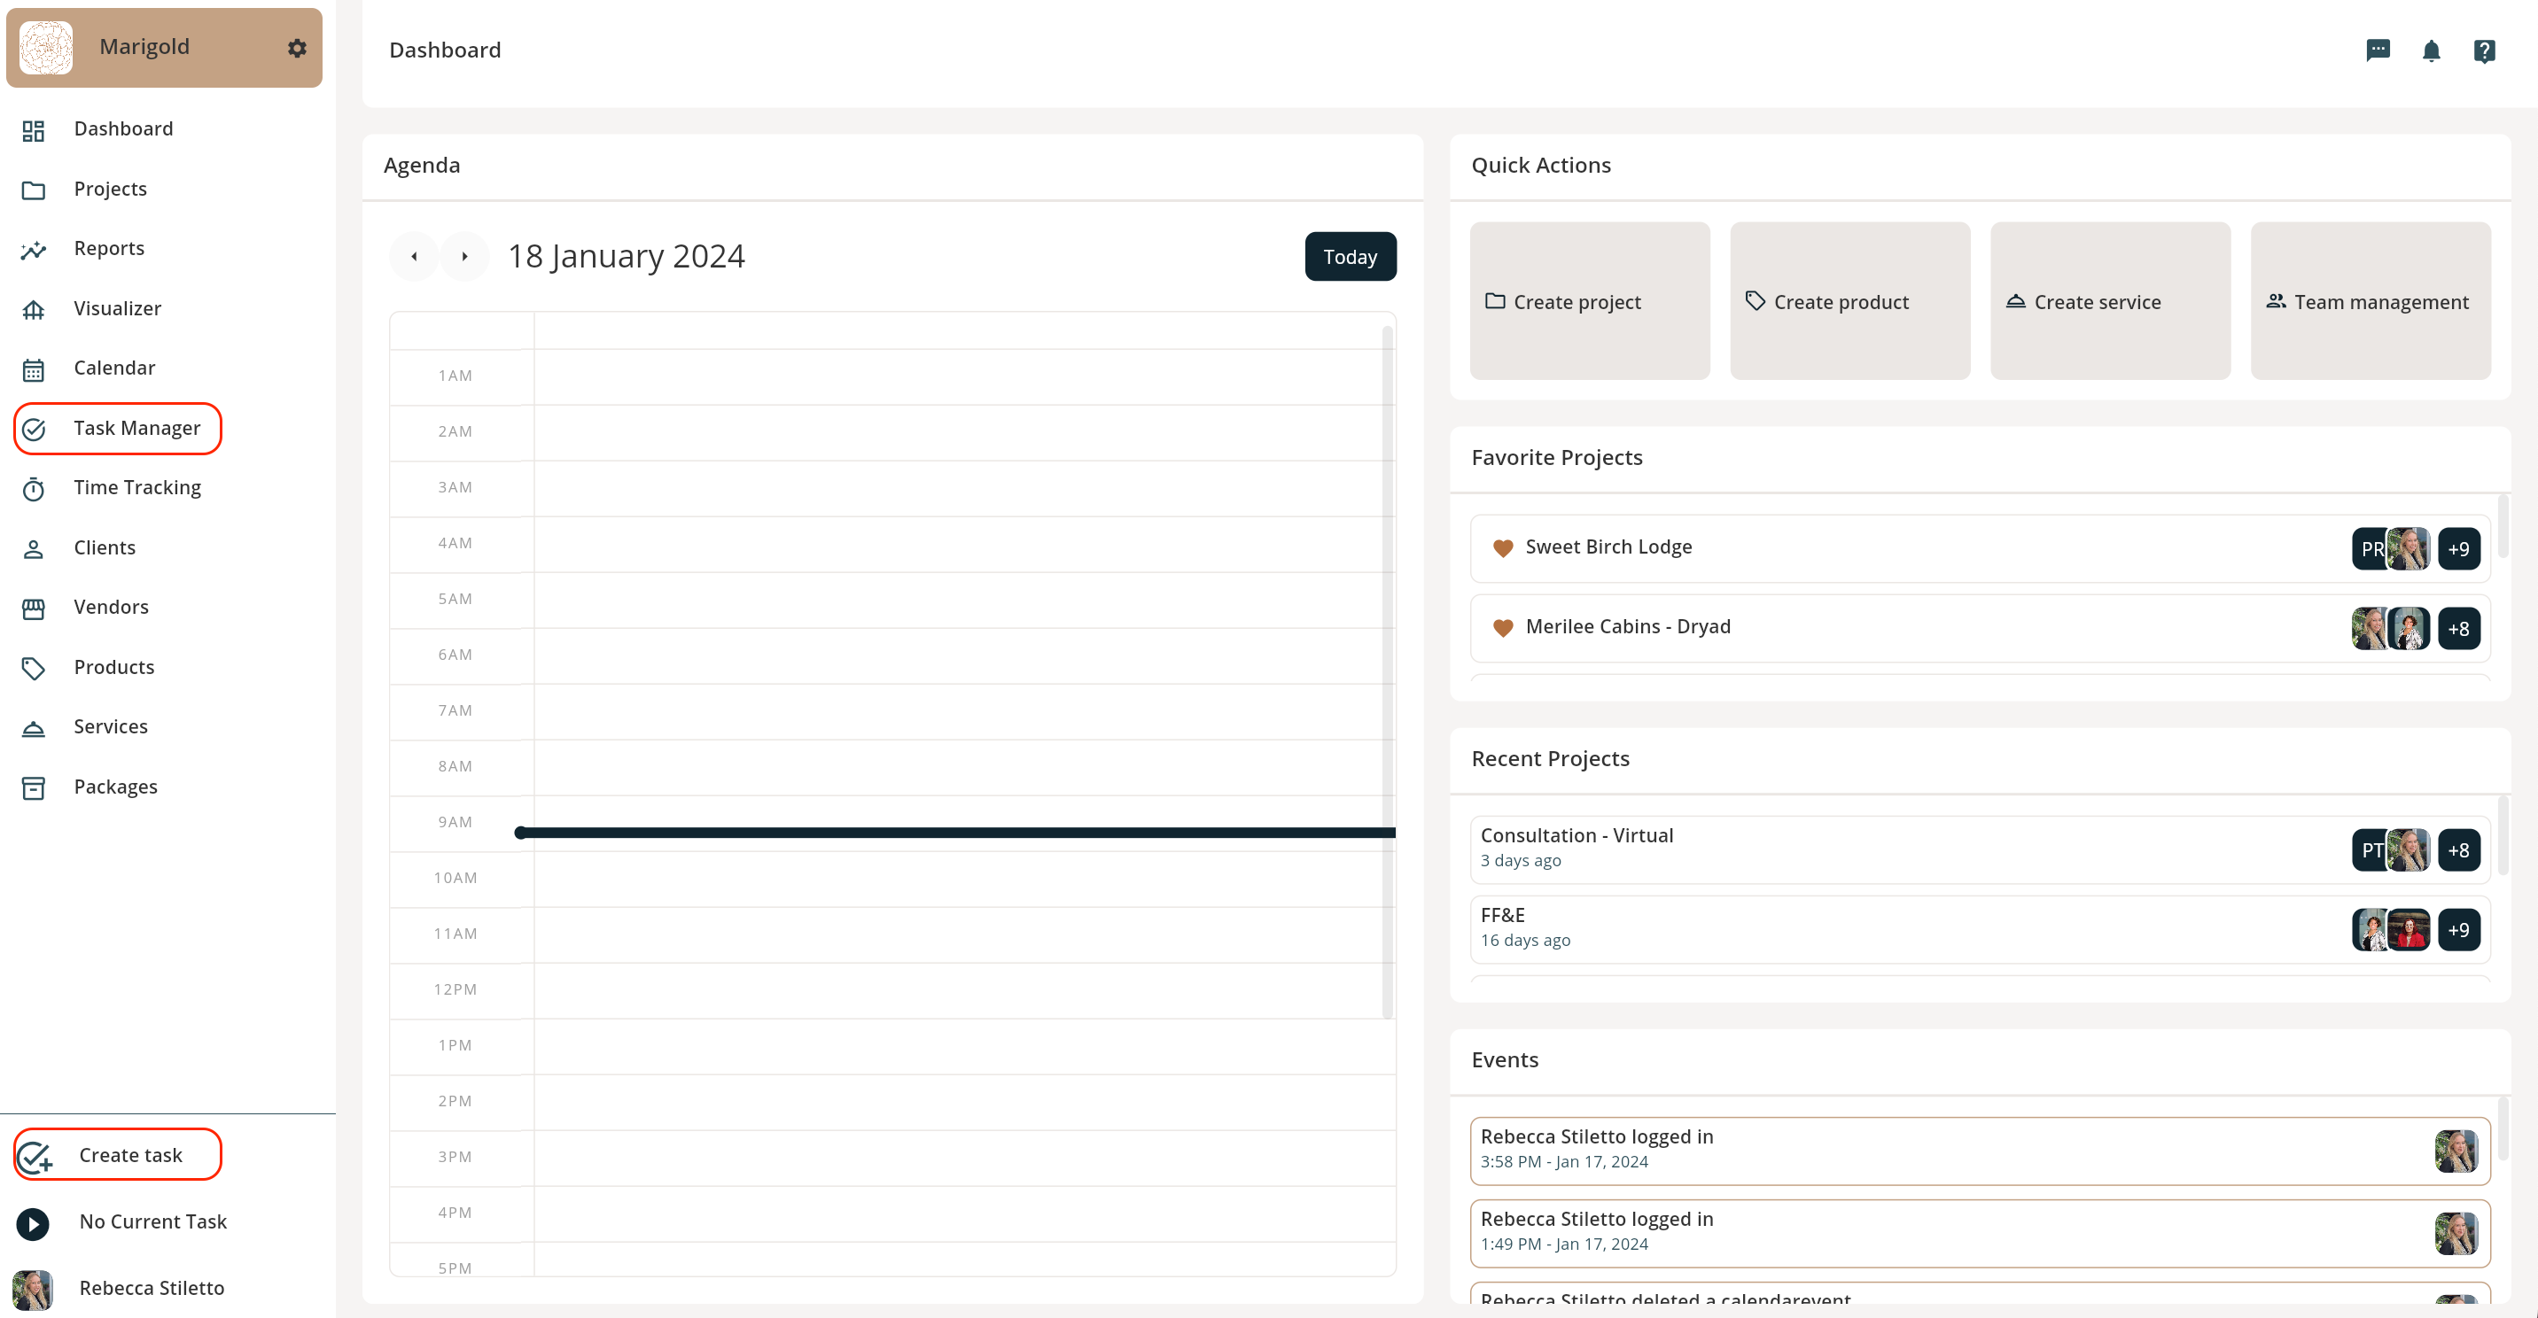The width and height of the screenshot is (2538, 1318).
Task: Open the Consultation - Virtual recent project
Action: click(x=1980, y=849)
